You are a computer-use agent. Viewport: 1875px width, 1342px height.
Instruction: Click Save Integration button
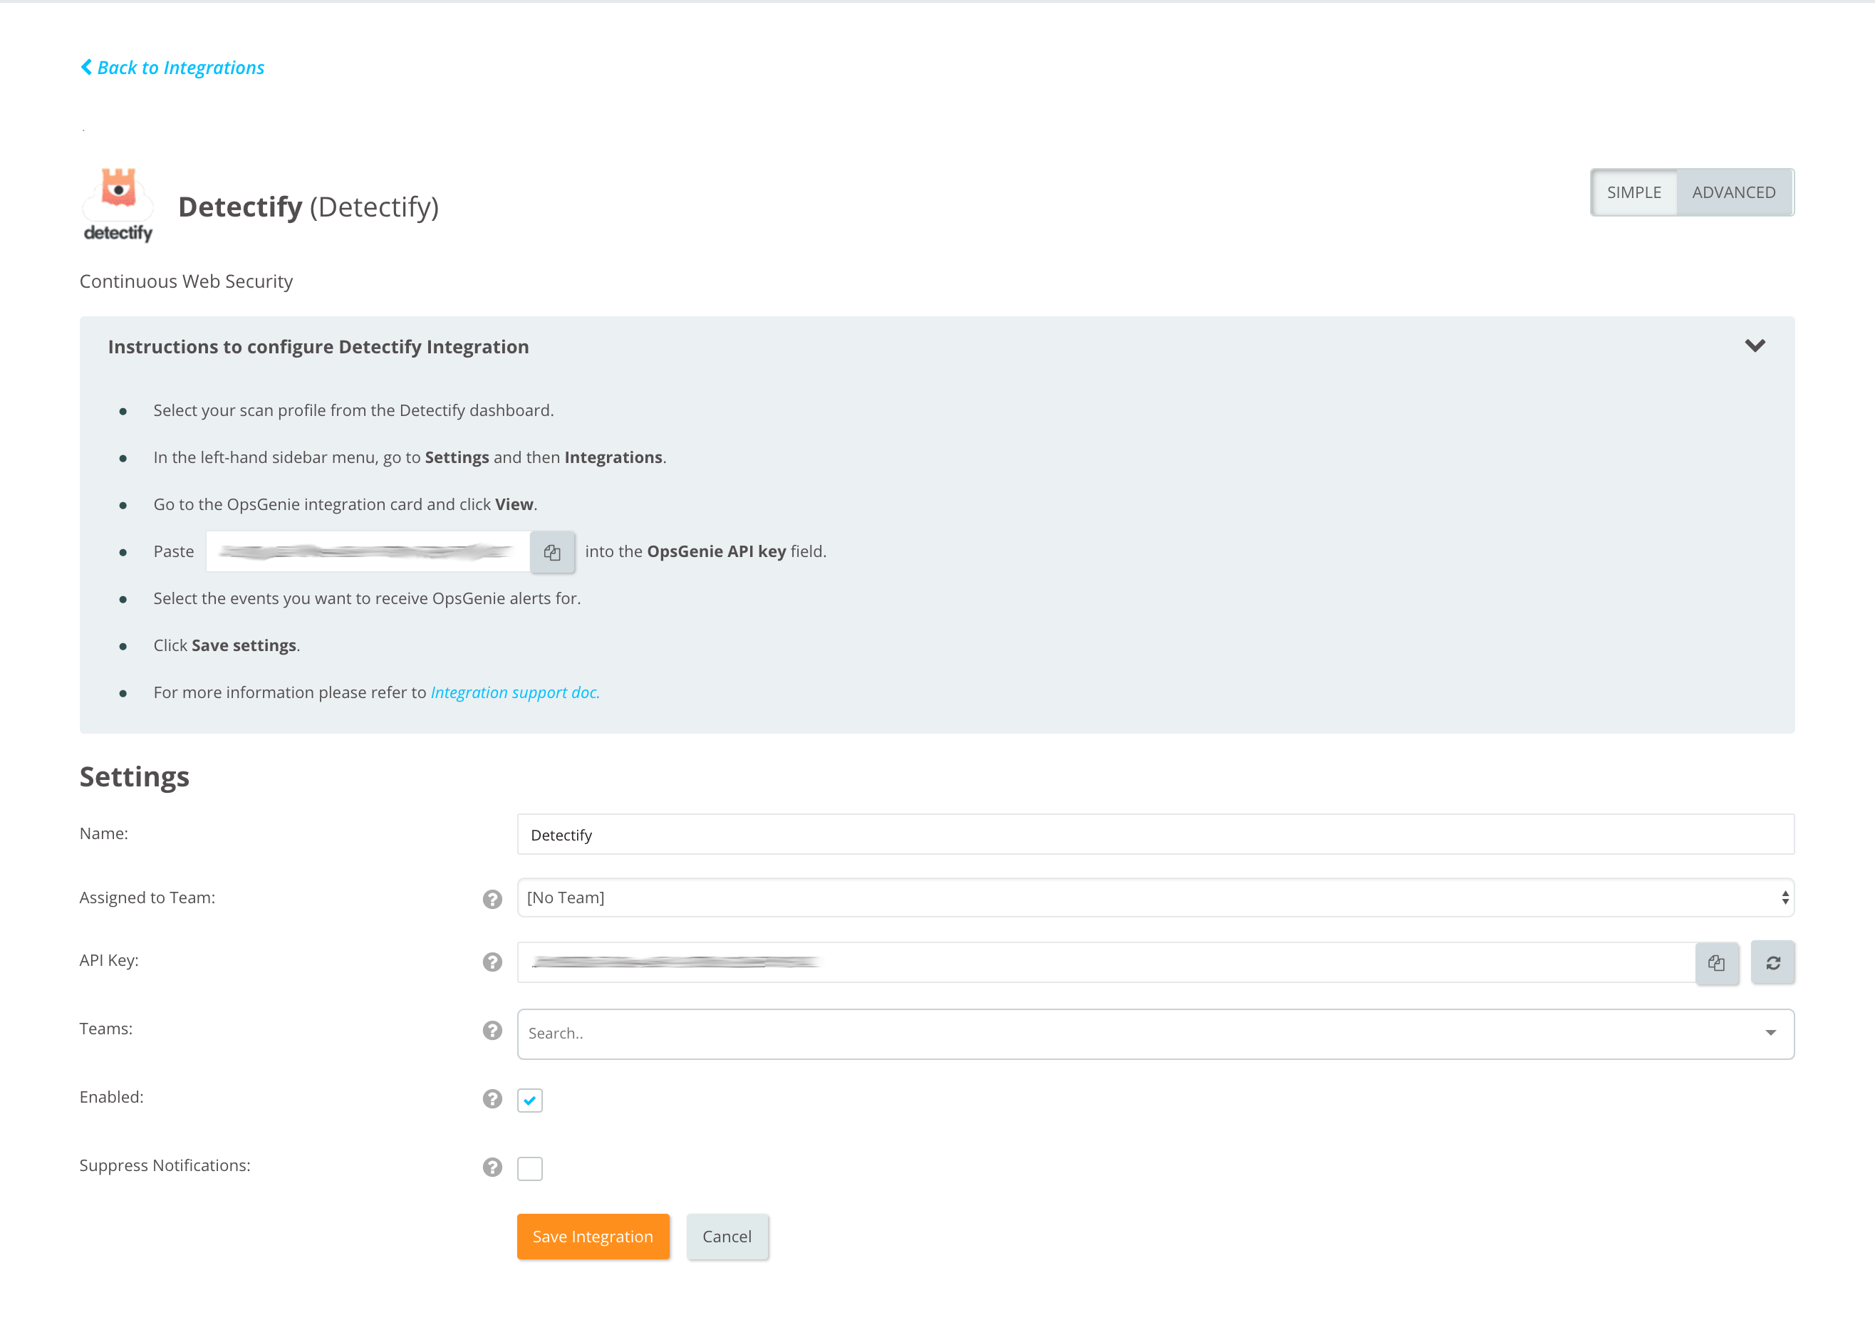point(593,1237)
